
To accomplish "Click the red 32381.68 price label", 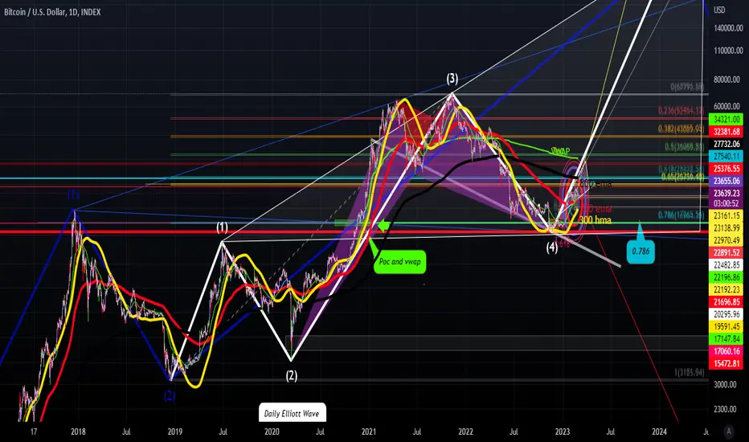I will click(726, 132).
